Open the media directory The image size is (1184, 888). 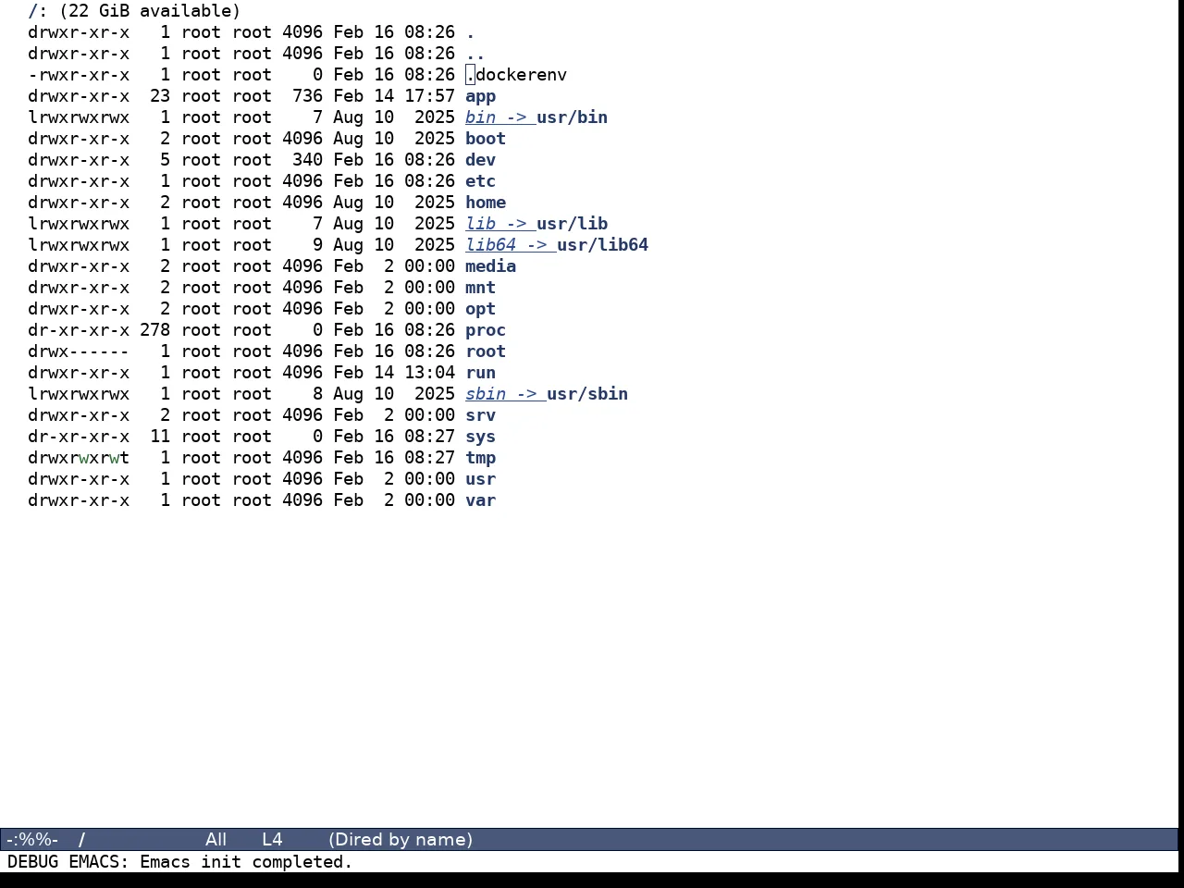tap(490, 266)
